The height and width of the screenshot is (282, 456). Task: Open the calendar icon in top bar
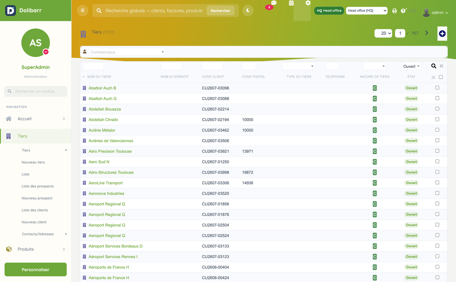coord(291,3)
